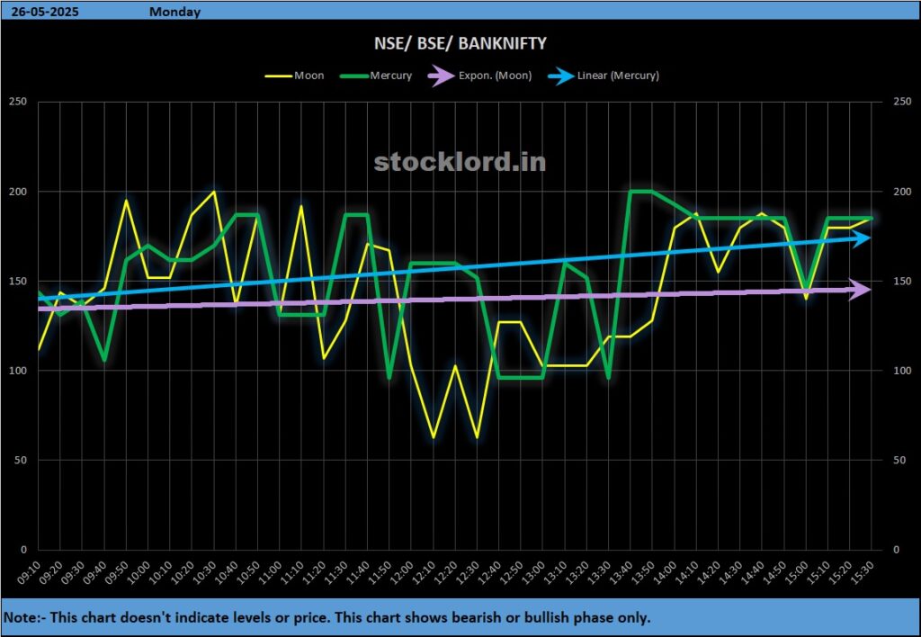Click the 12:50 time axis label
The height and width of the screenshot is (637, 921).
pyautogui.click(x=512, y=572)
